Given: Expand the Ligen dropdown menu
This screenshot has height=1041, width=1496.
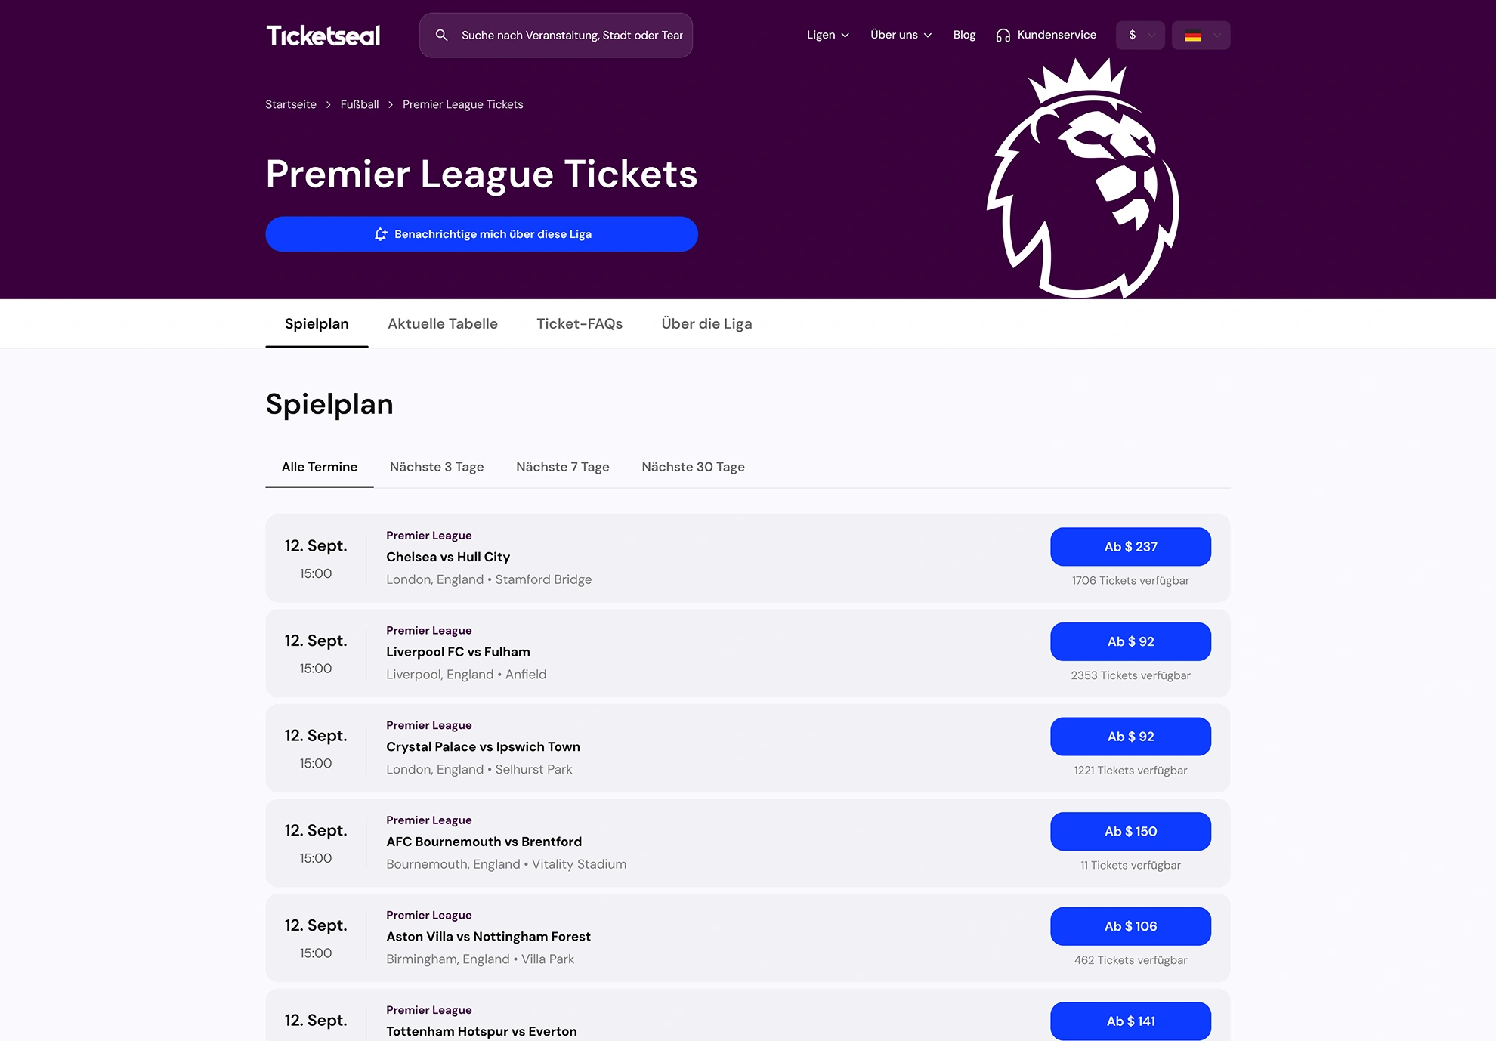Looking at the screenshot, I should (x=828, y=35).
